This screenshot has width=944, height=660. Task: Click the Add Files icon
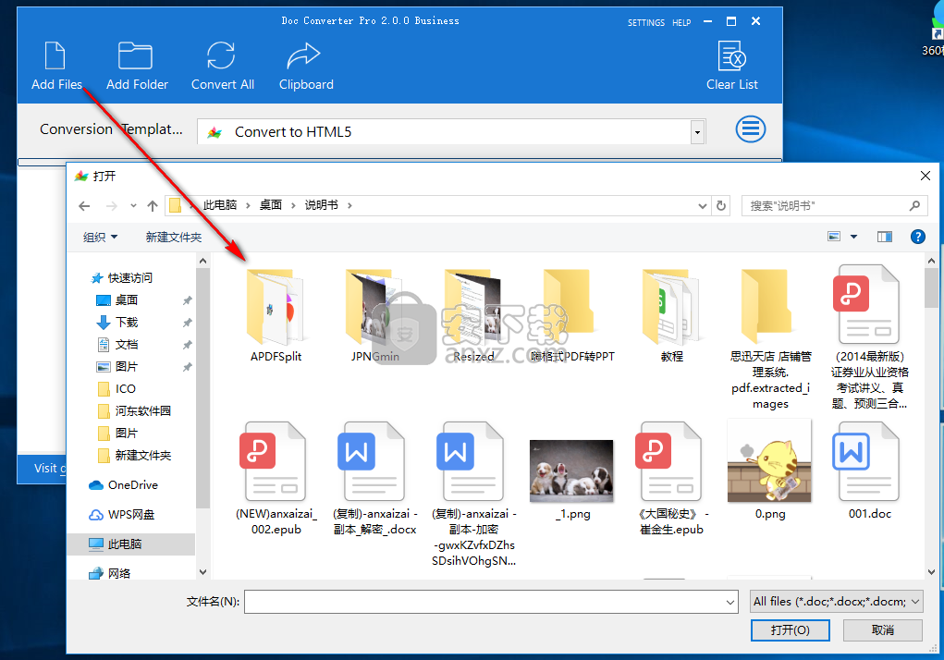56,57
